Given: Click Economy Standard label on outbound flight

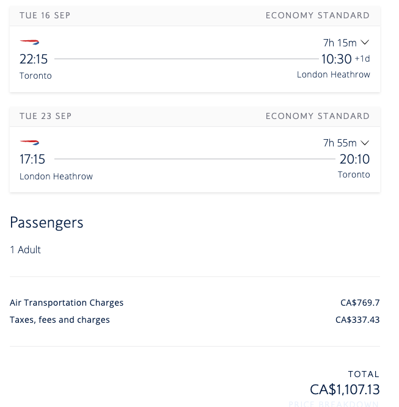Looking at the screenshot, I should pyautogui.click(x=318, y=15).
